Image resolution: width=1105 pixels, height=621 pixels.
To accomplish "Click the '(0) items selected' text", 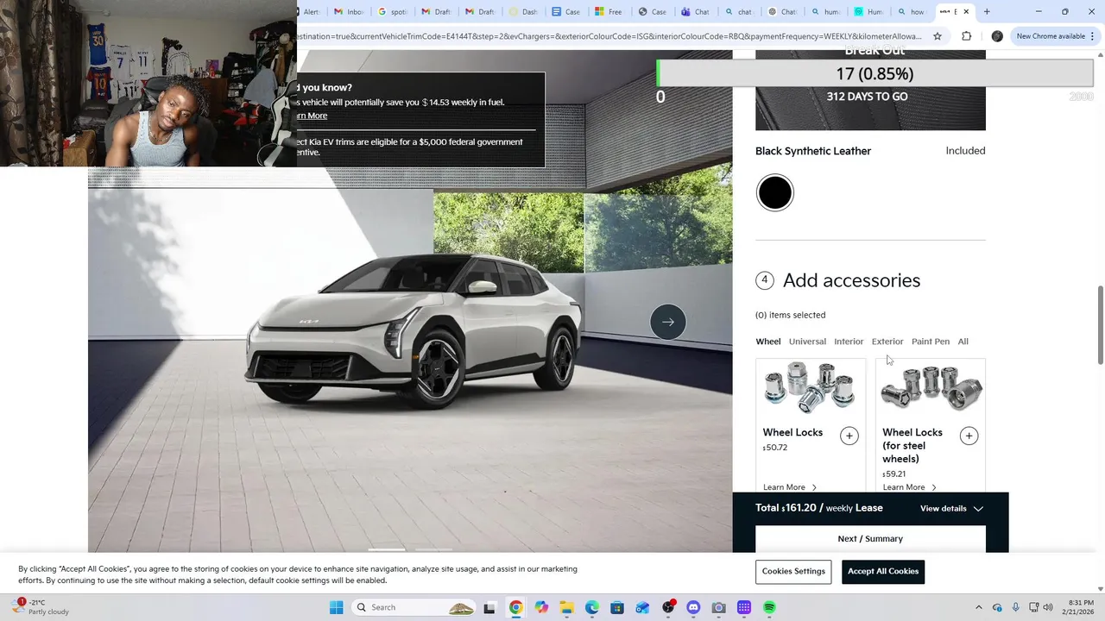I will click(790, 315).
